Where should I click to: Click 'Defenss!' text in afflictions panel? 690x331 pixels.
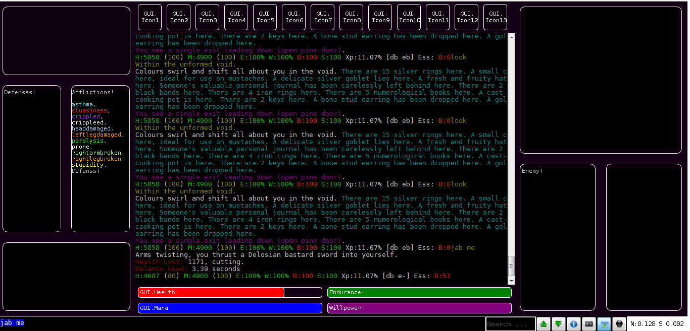86,171
